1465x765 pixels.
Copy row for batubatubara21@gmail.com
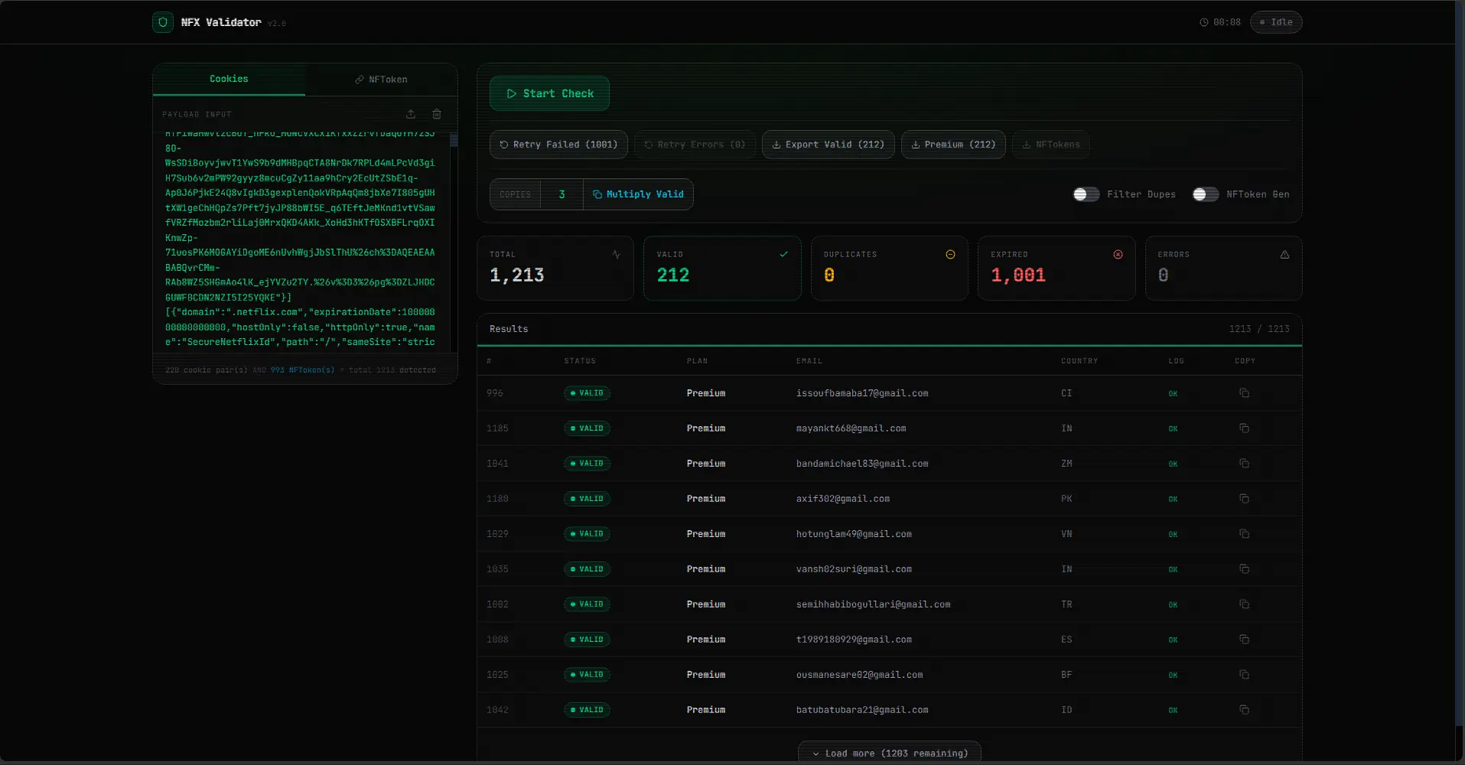coord(1244,710)
